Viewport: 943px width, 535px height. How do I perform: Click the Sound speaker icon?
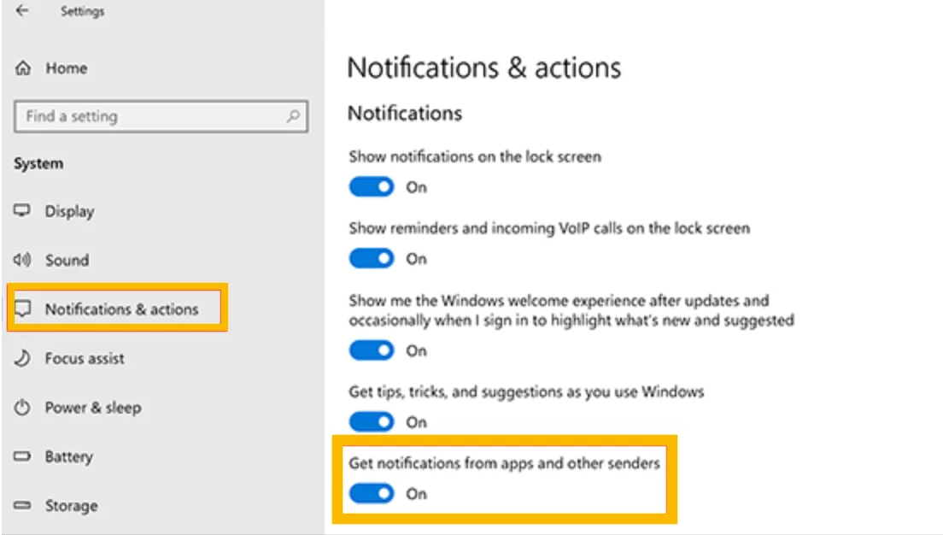click(x=22, y=260)
